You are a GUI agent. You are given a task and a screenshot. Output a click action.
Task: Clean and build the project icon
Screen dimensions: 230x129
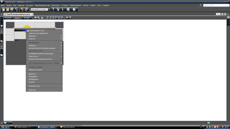[58, 10]
